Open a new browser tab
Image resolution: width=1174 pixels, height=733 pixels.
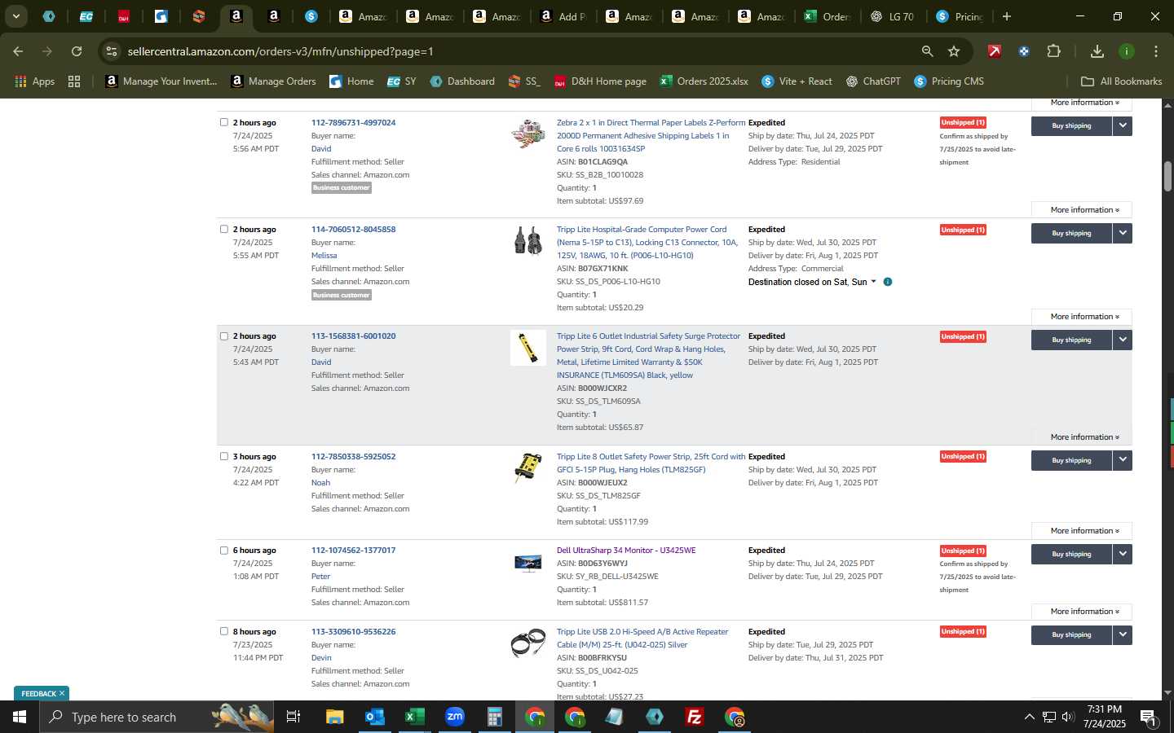coord(1007,16)
